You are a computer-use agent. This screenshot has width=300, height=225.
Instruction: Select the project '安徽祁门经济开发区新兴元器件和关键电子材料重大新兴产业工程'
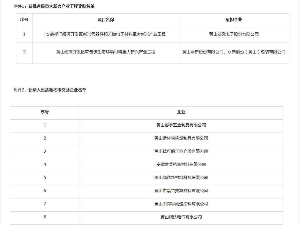[106, 34]
